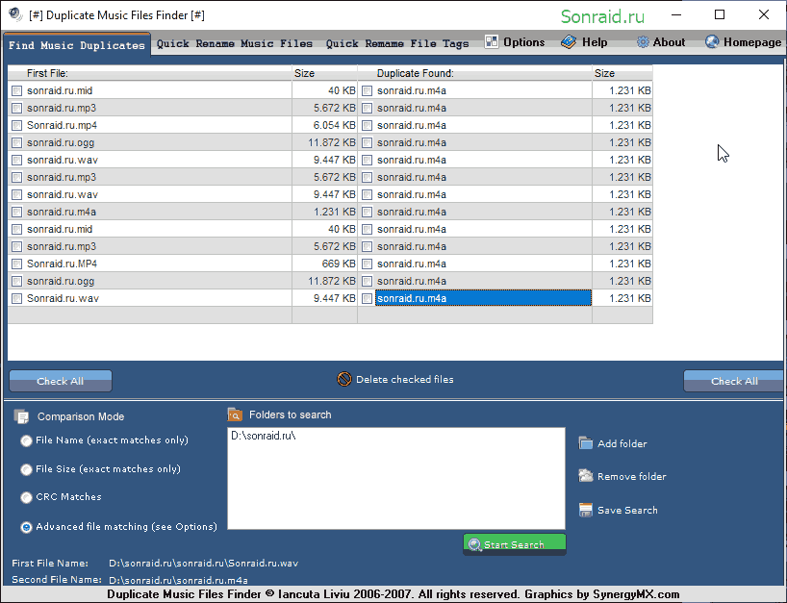Check duplicate checkbox in highlighted sonraid.ru.m4a row
This screenshot has height=603, width=787.
click(x=368, y=298)
